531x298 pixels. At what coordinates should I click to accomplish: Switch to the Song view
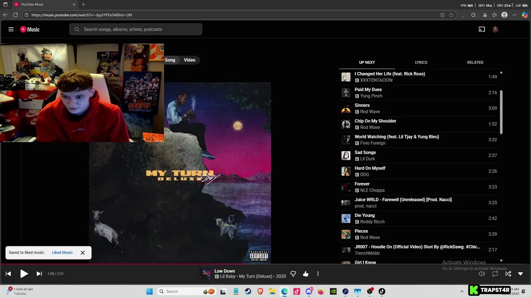point(170,60)
